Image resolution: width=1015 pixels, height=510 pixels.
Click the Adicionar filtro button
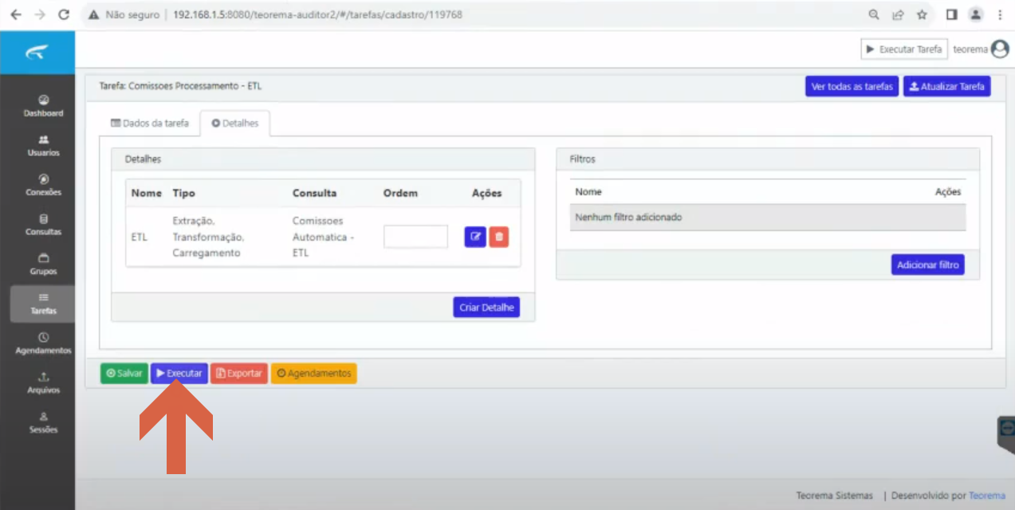click(928, 265)
